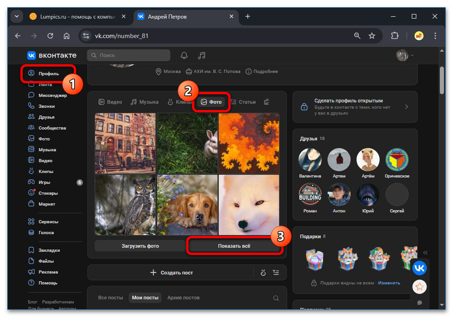Click the blue VK floating button
The image size is (453, 317).
pos(419,268)
